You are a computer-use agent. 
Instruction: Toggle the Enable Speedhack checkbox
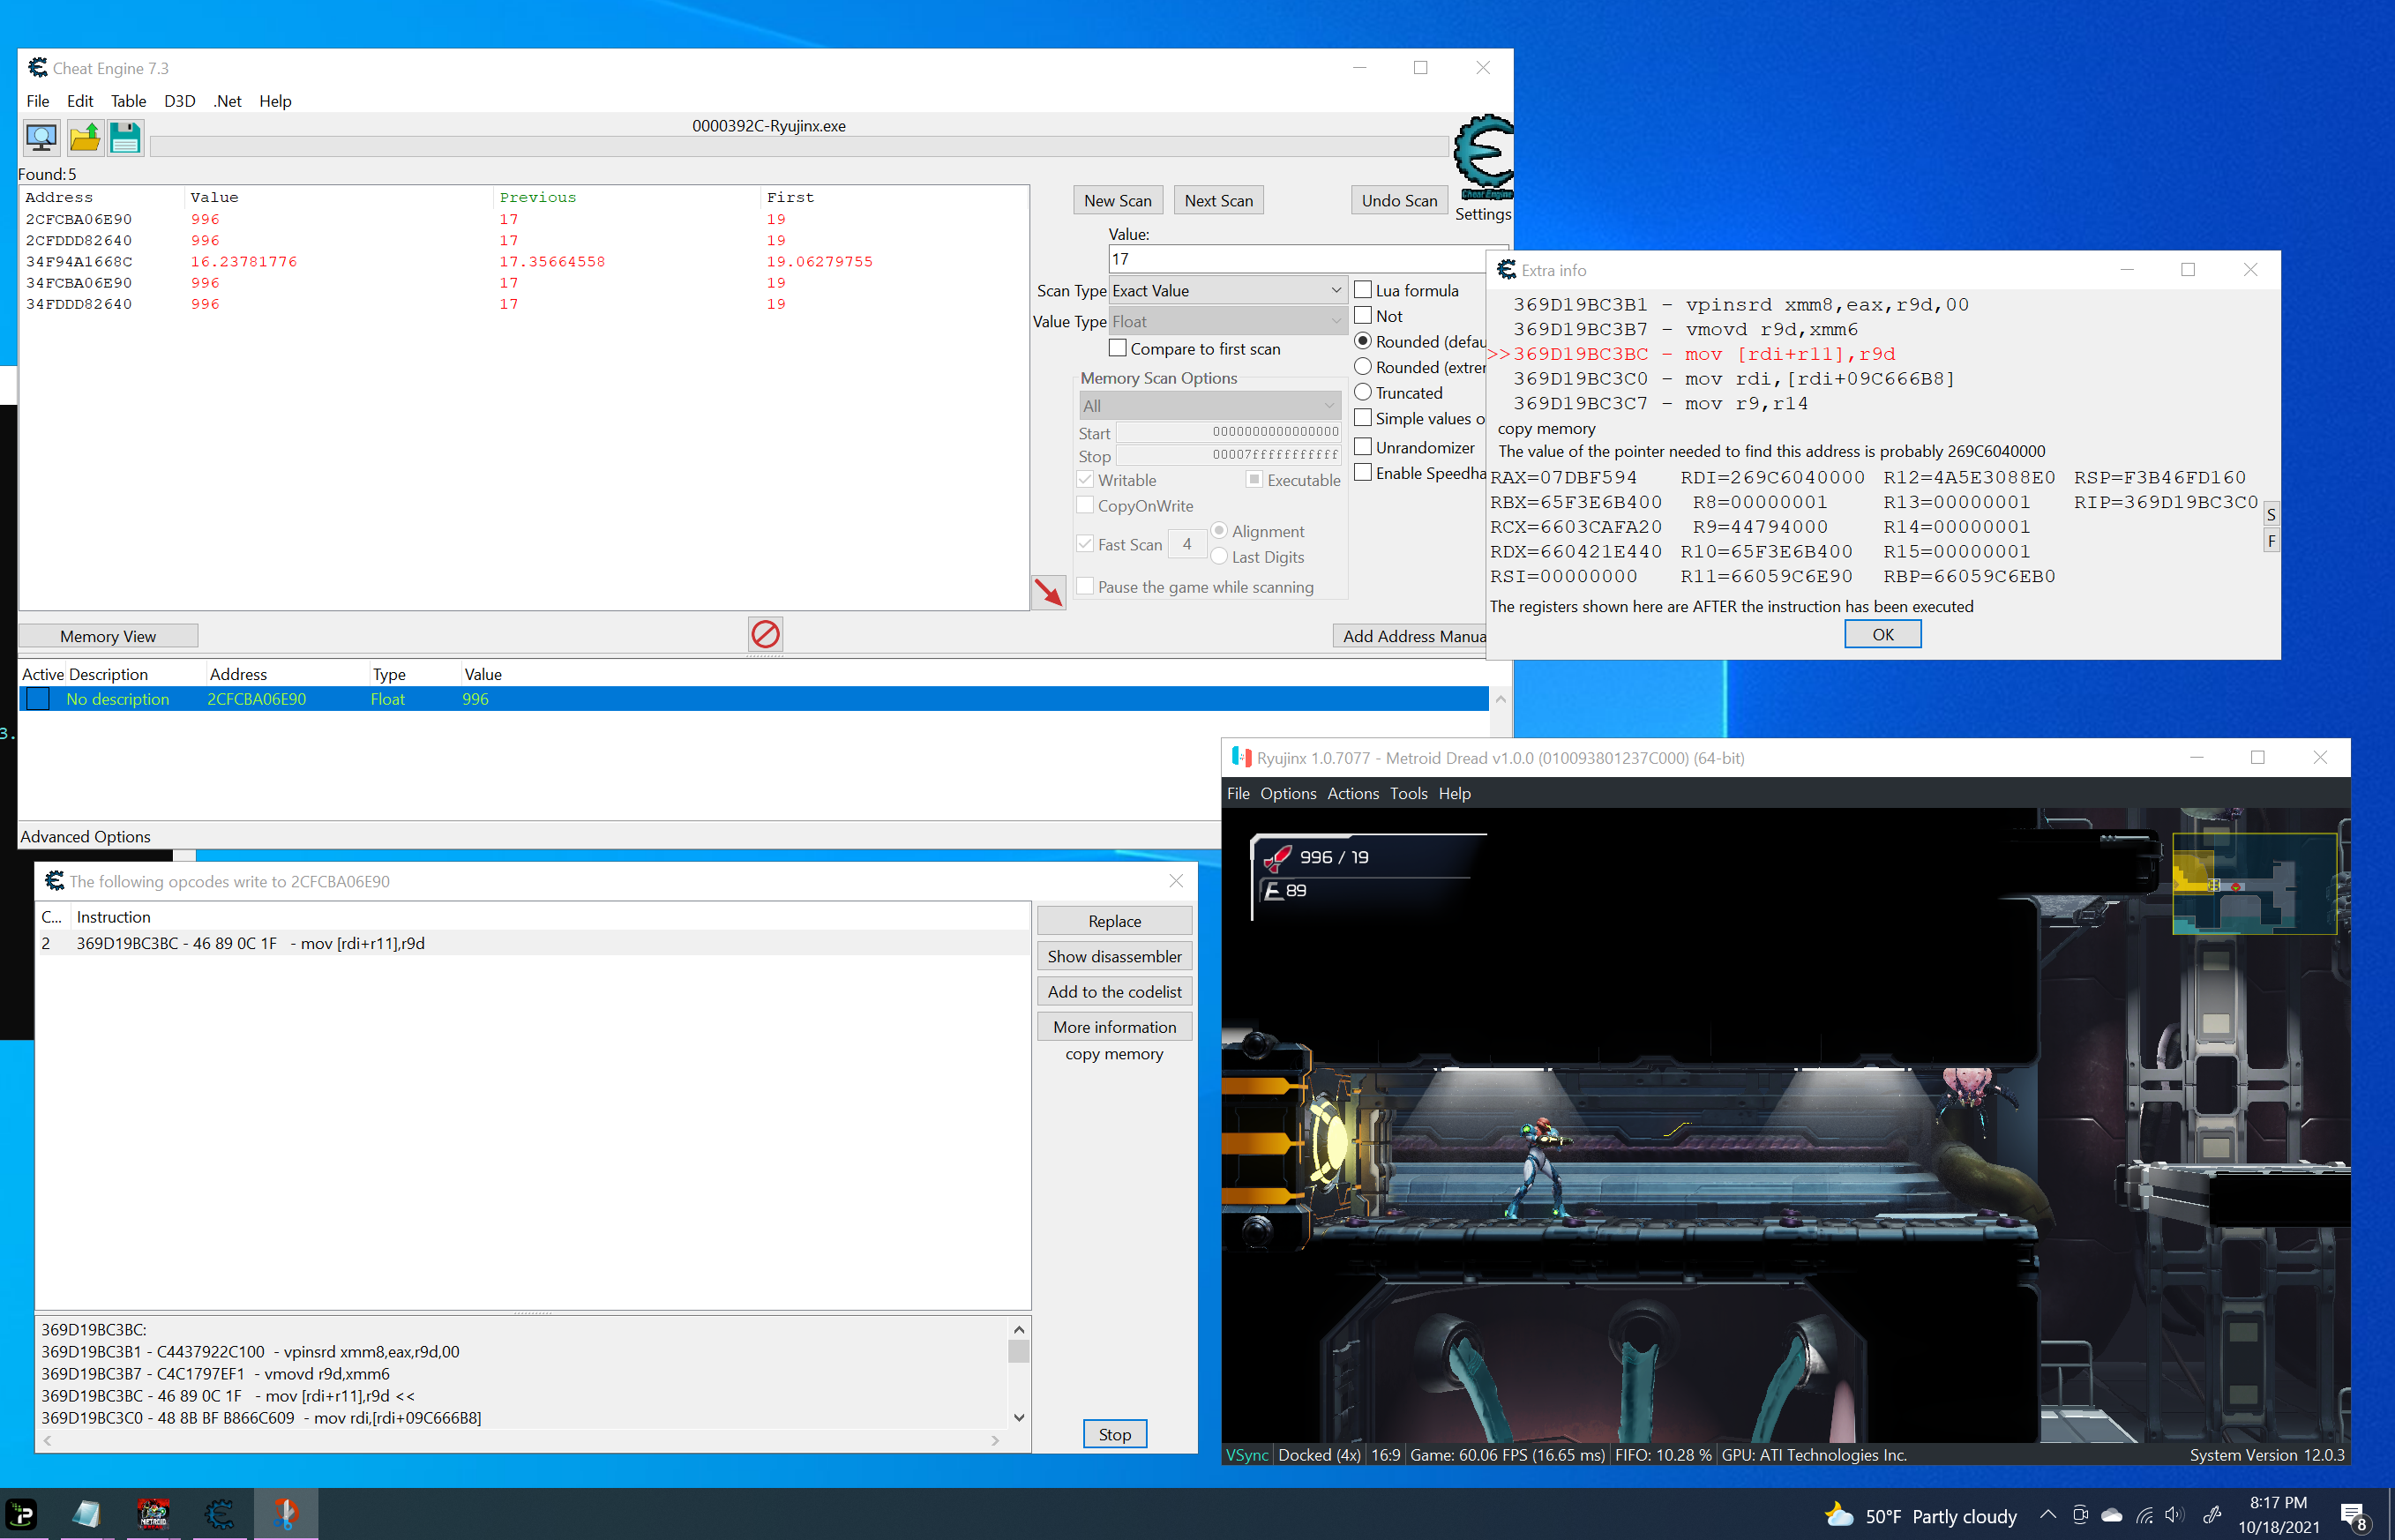tap(1363, 473)
